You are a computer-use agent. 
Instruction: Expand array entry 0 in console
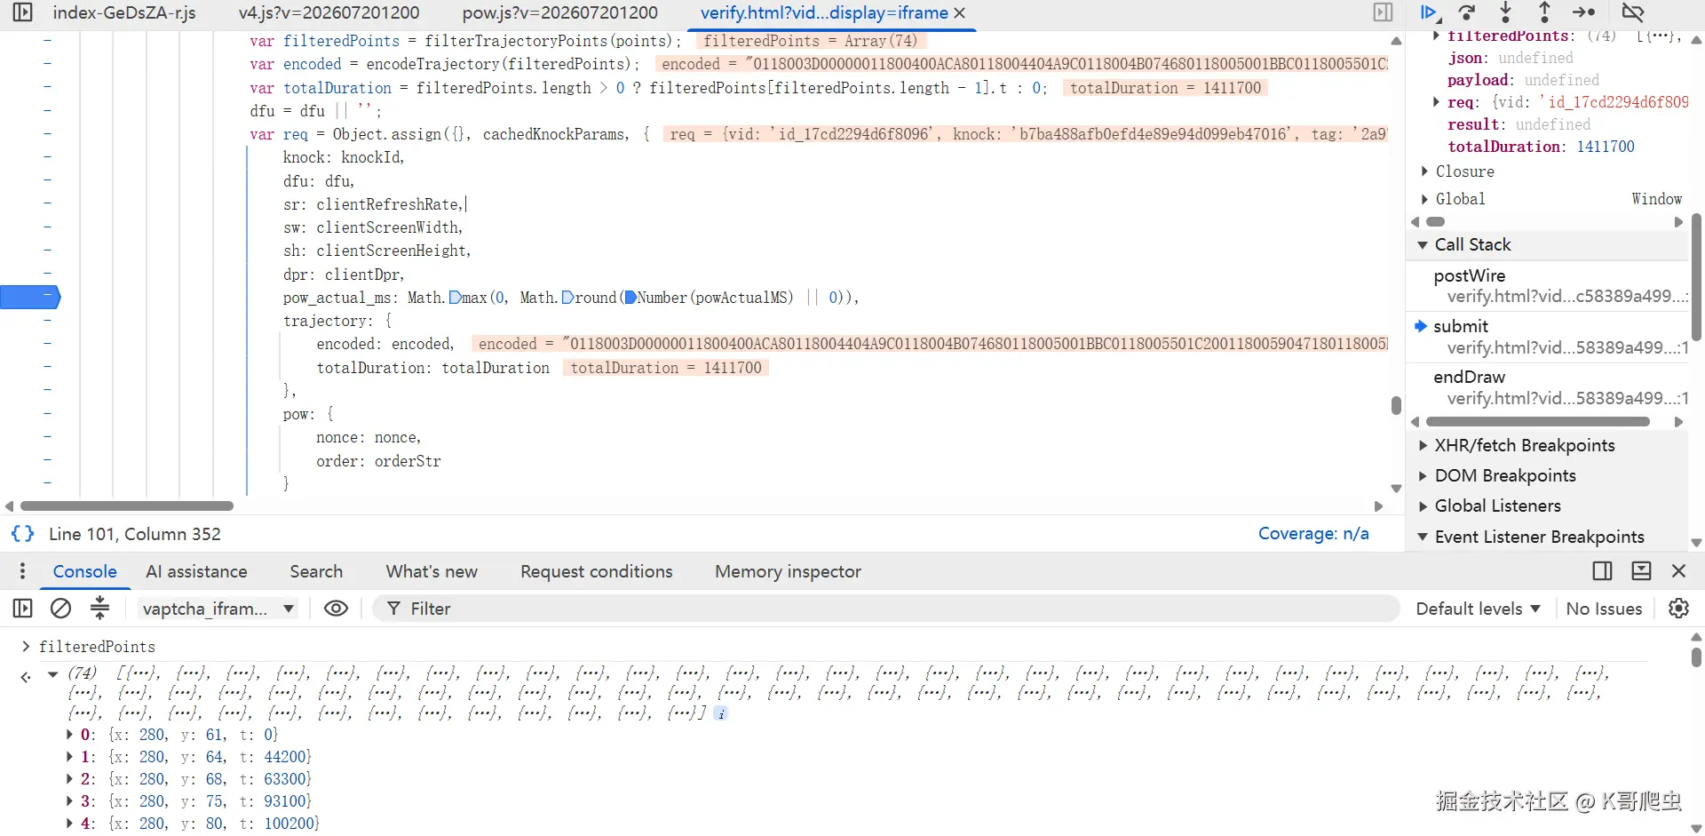[x=70, y=735]
